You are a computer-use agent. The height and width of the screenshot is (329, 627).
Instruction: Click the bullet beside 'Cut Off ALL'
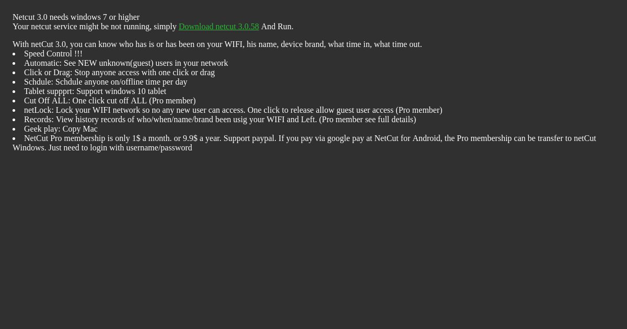click(15, 101)
